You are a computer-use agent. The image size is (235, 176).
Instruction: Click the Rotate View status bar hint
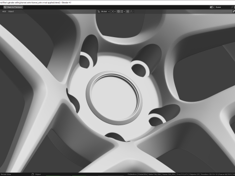(6, 175)
